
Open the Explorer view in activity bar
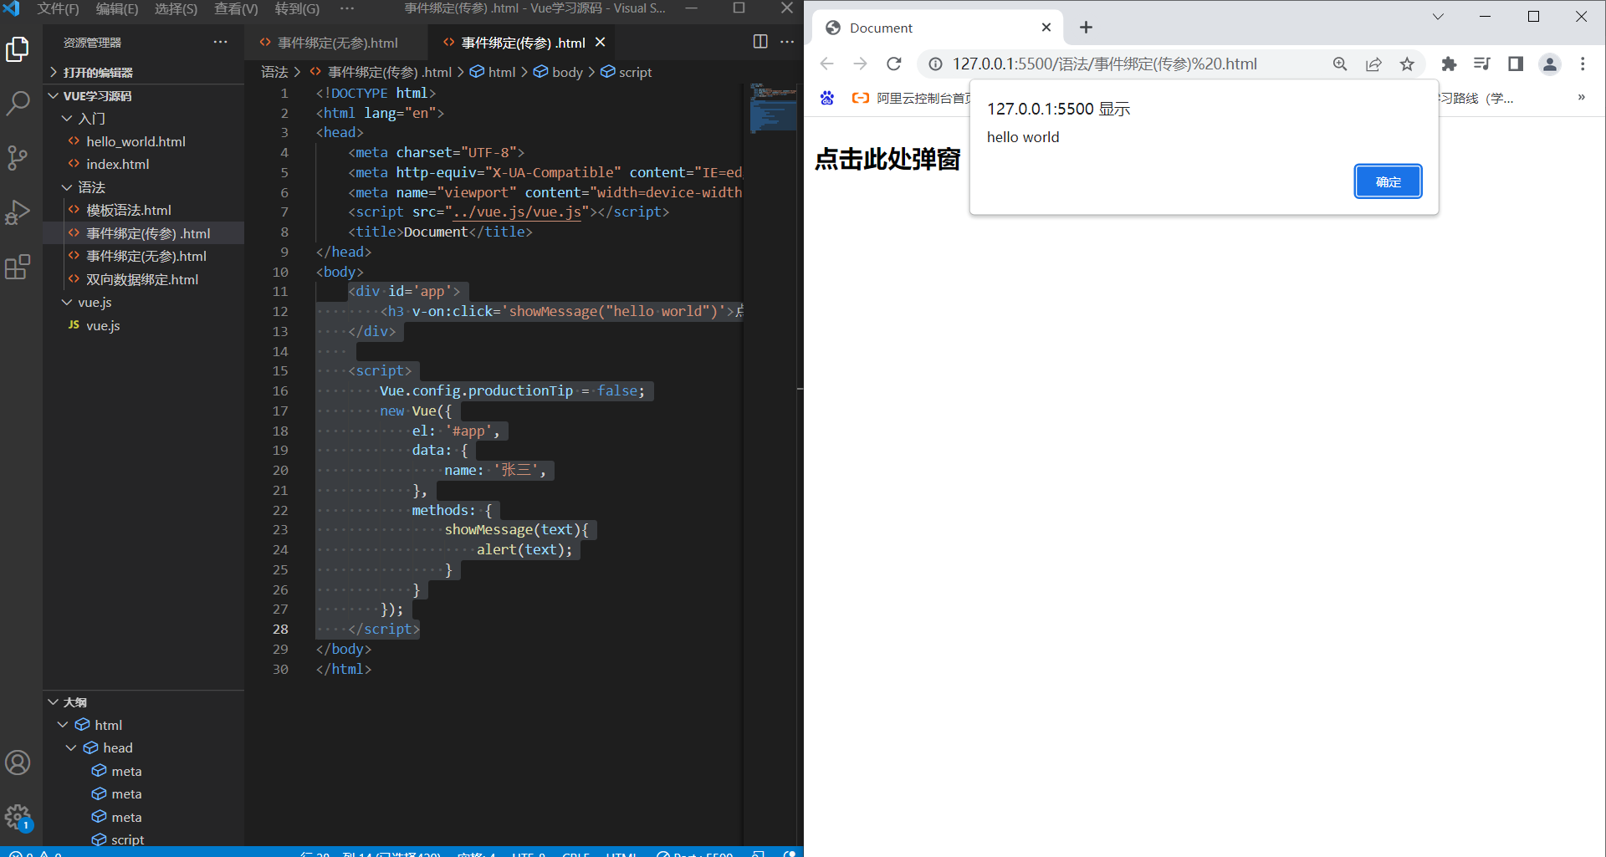click(18, 50)
